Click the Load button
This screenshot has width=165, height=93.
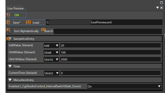pyautogui.click(x=36, y=22)
